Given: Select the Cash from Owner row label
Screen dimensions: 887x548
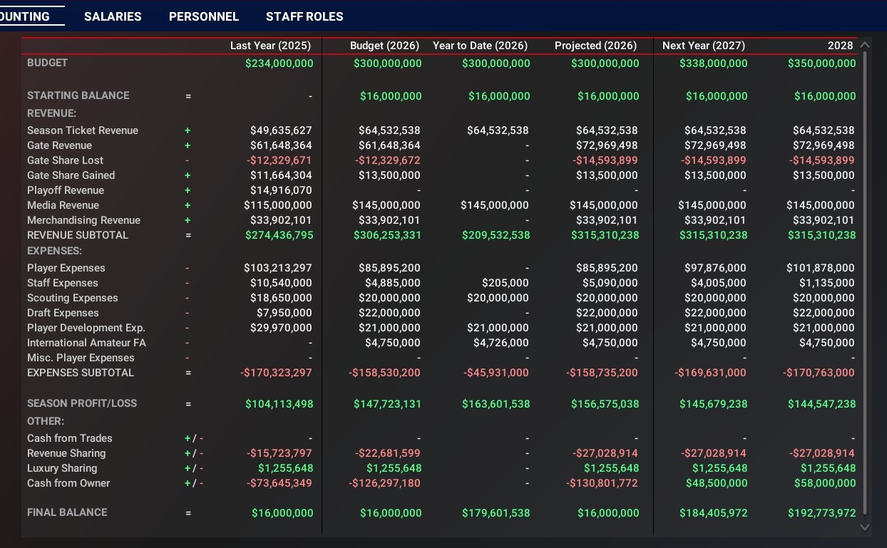Looking at the screenshot, I should [x=68, y=483].
